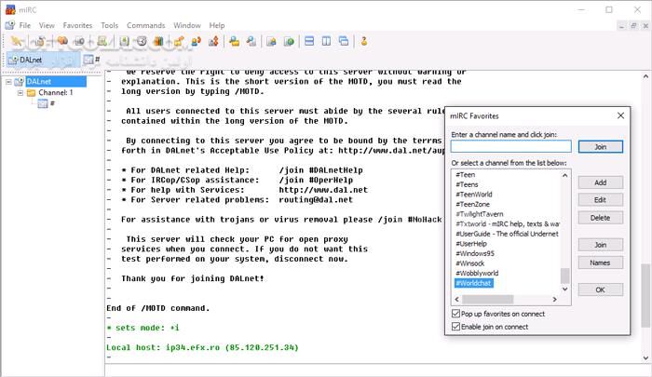Screen dimensions: 652x377
Task: Collapse the DALnet tree node
Action: coord(7,82)
